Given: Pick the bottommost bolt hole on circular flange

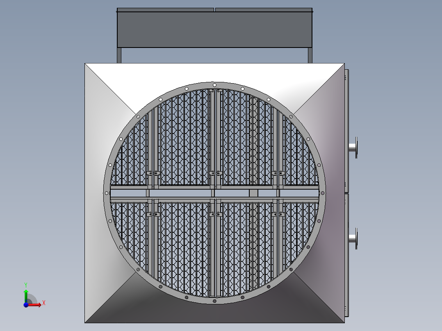Looking at the screenshot, I should [214, 301].
